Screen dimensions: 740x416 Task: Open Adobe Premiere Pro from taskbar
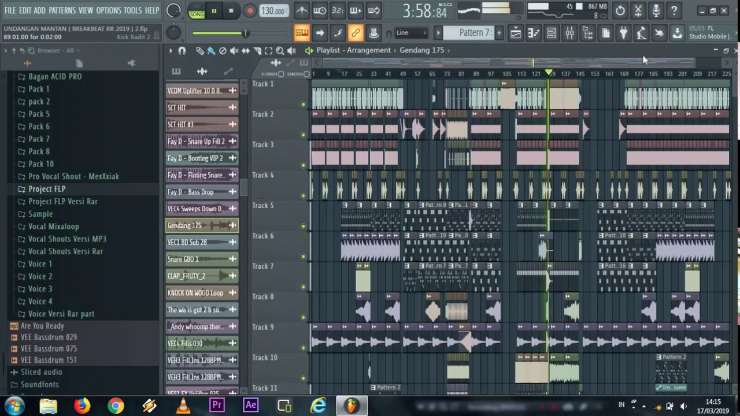[x=217, y=406]
